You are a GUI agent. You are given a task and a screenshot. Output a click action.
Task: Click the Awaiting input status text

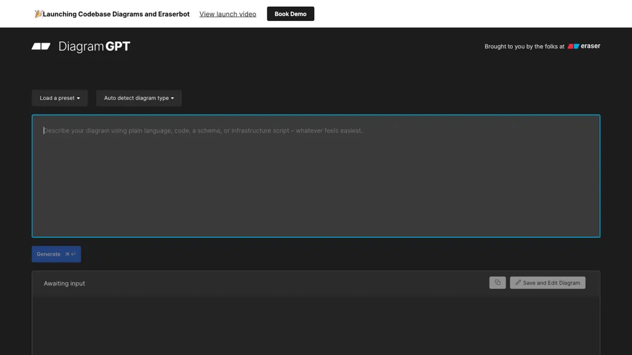(x=64, y=284)
